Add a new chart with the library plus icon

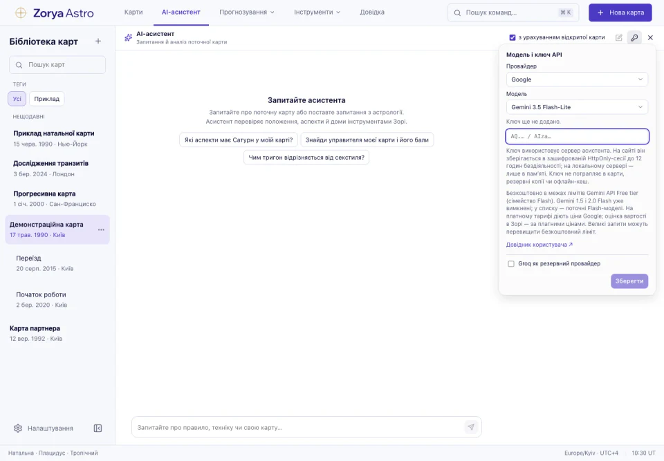(98, 41)
